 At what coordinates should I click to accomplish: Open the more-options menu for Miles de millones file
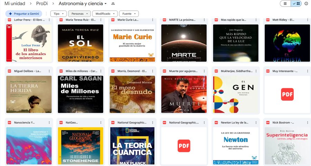[101, 71]
